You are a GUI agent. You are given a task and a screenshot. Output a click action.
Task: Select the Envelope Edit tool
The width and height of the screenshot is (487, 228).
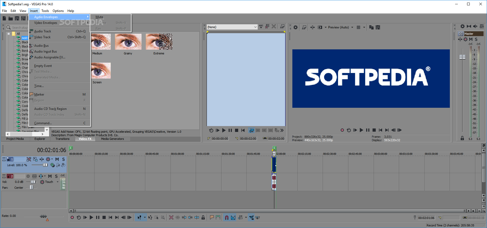click(x=150, y=218)
